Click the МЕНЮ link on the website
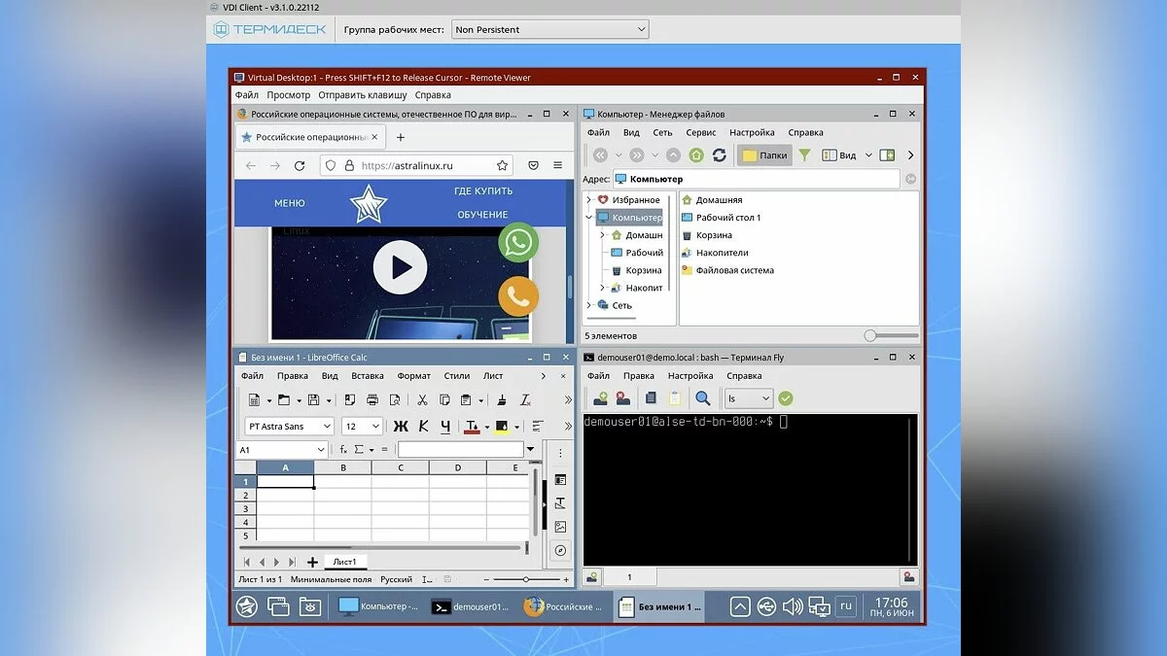The height and width of the screenshot is (656, 1167). [289, 203]
